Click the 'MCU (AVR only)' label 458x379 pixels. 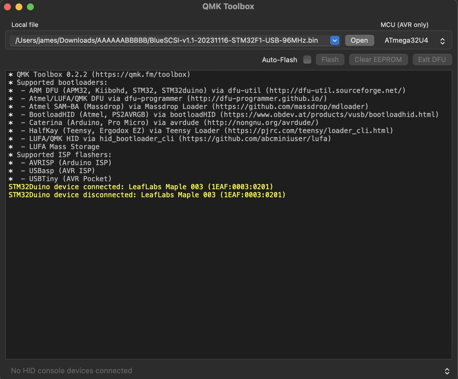click(404, 25)
